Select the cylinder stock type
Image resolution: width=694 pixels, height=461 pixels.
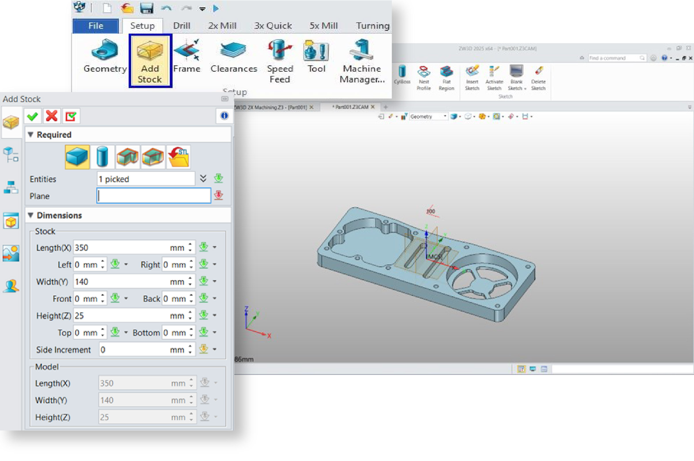(x=102, y=157)
